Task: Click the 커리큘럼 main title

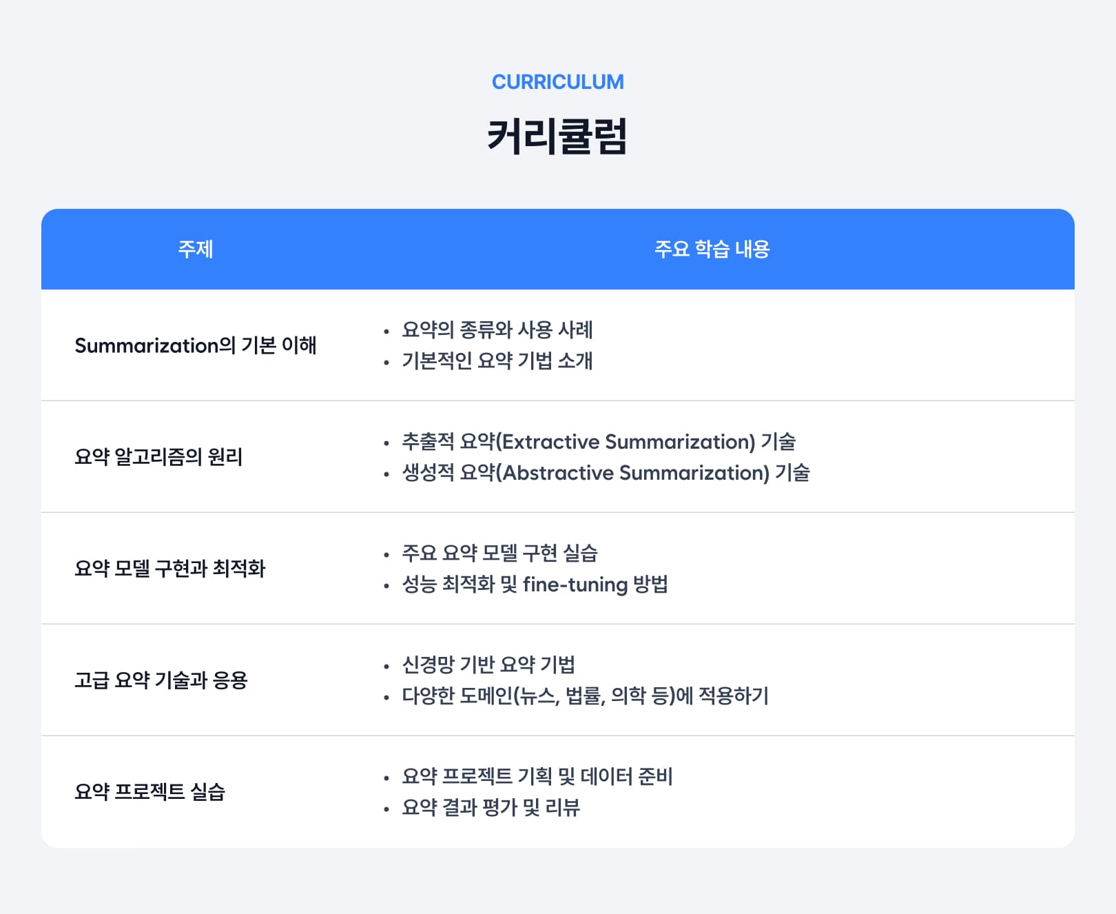Action: (x=557, y=136)
